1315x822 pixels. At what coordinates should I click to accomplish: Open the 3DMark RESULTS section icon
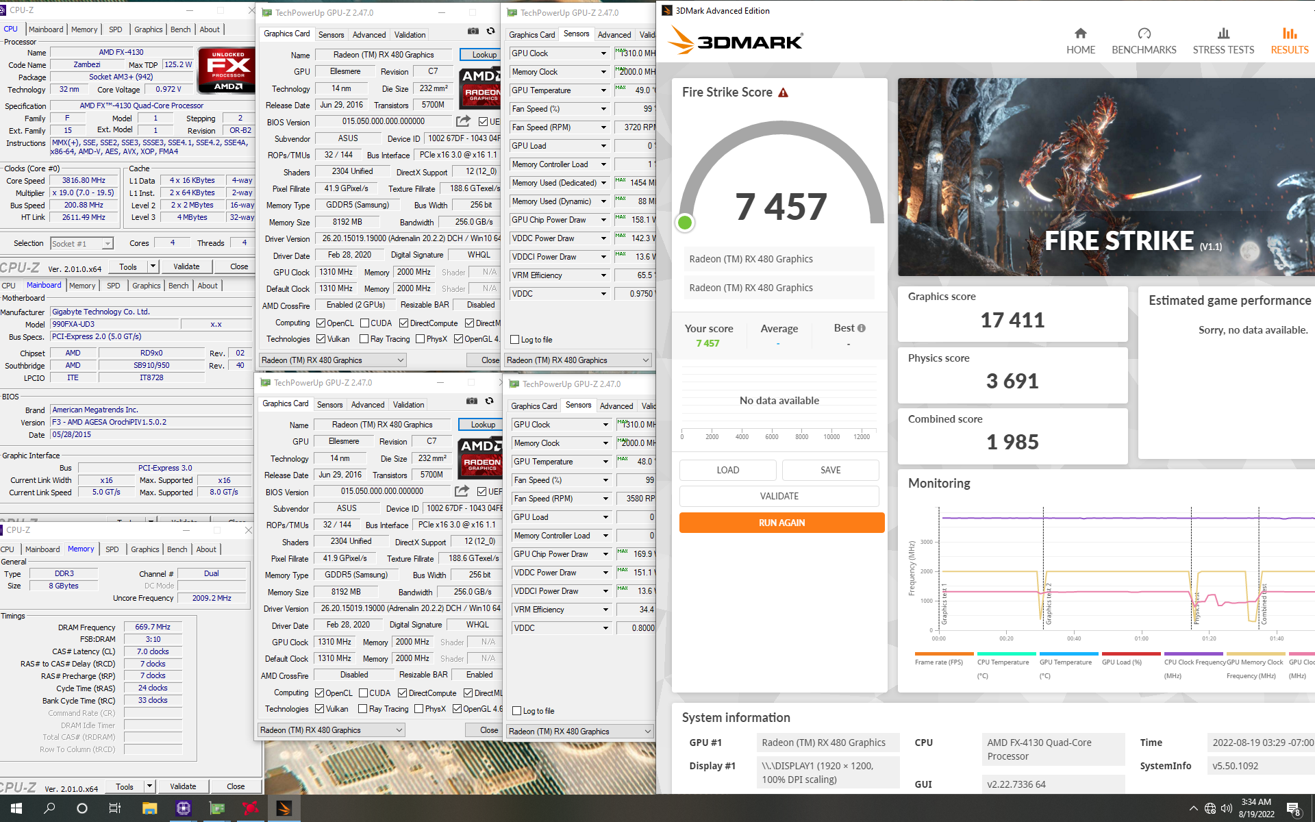pos(1290,33)
